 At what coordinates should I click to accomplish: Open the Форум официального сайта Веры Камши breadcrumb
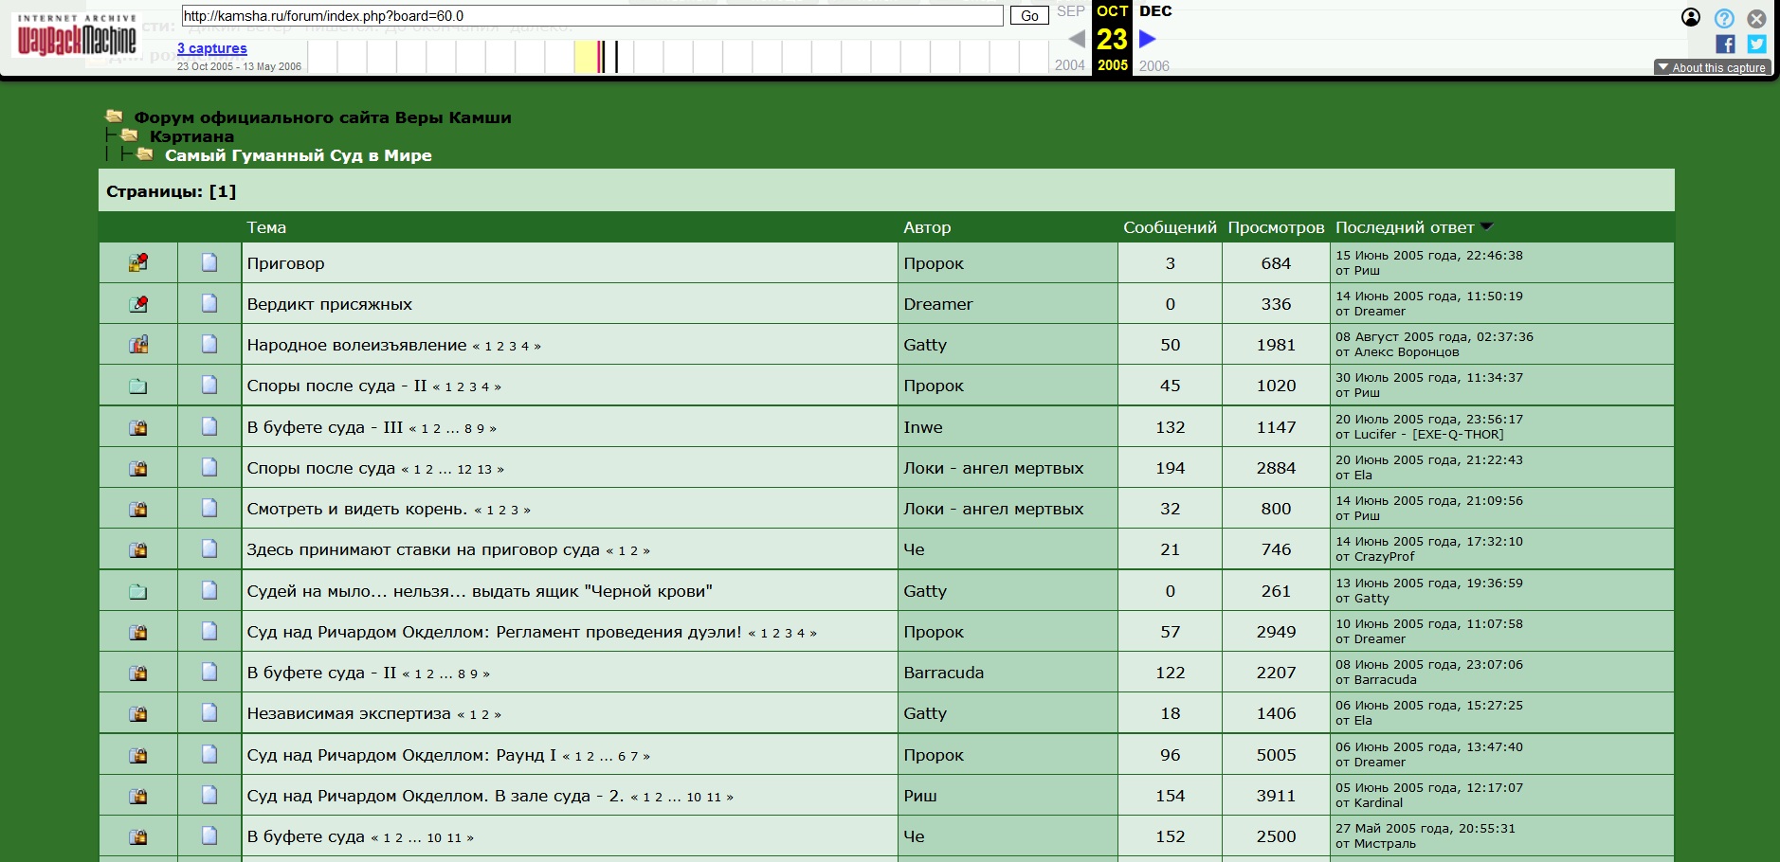click(322, 117)
